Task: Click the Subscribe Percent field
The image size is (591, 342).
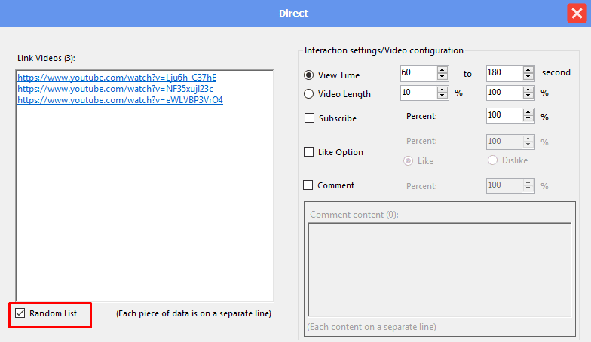Action: coord(505,115)
